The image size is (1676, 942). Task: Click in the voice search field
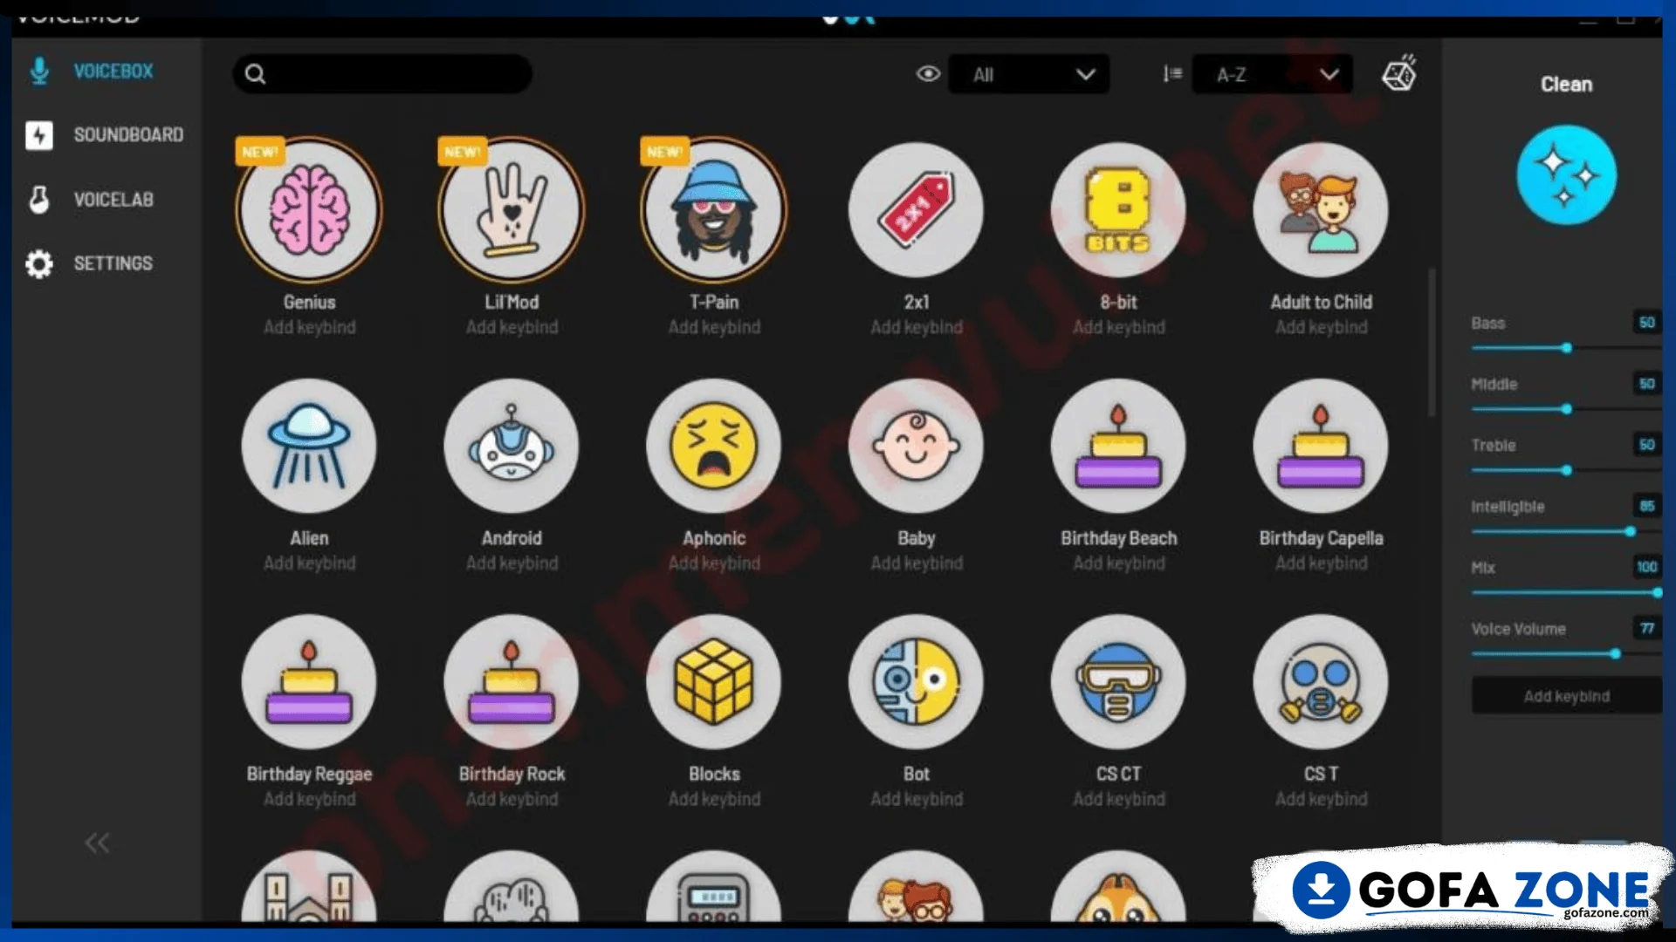coord(382,74)
